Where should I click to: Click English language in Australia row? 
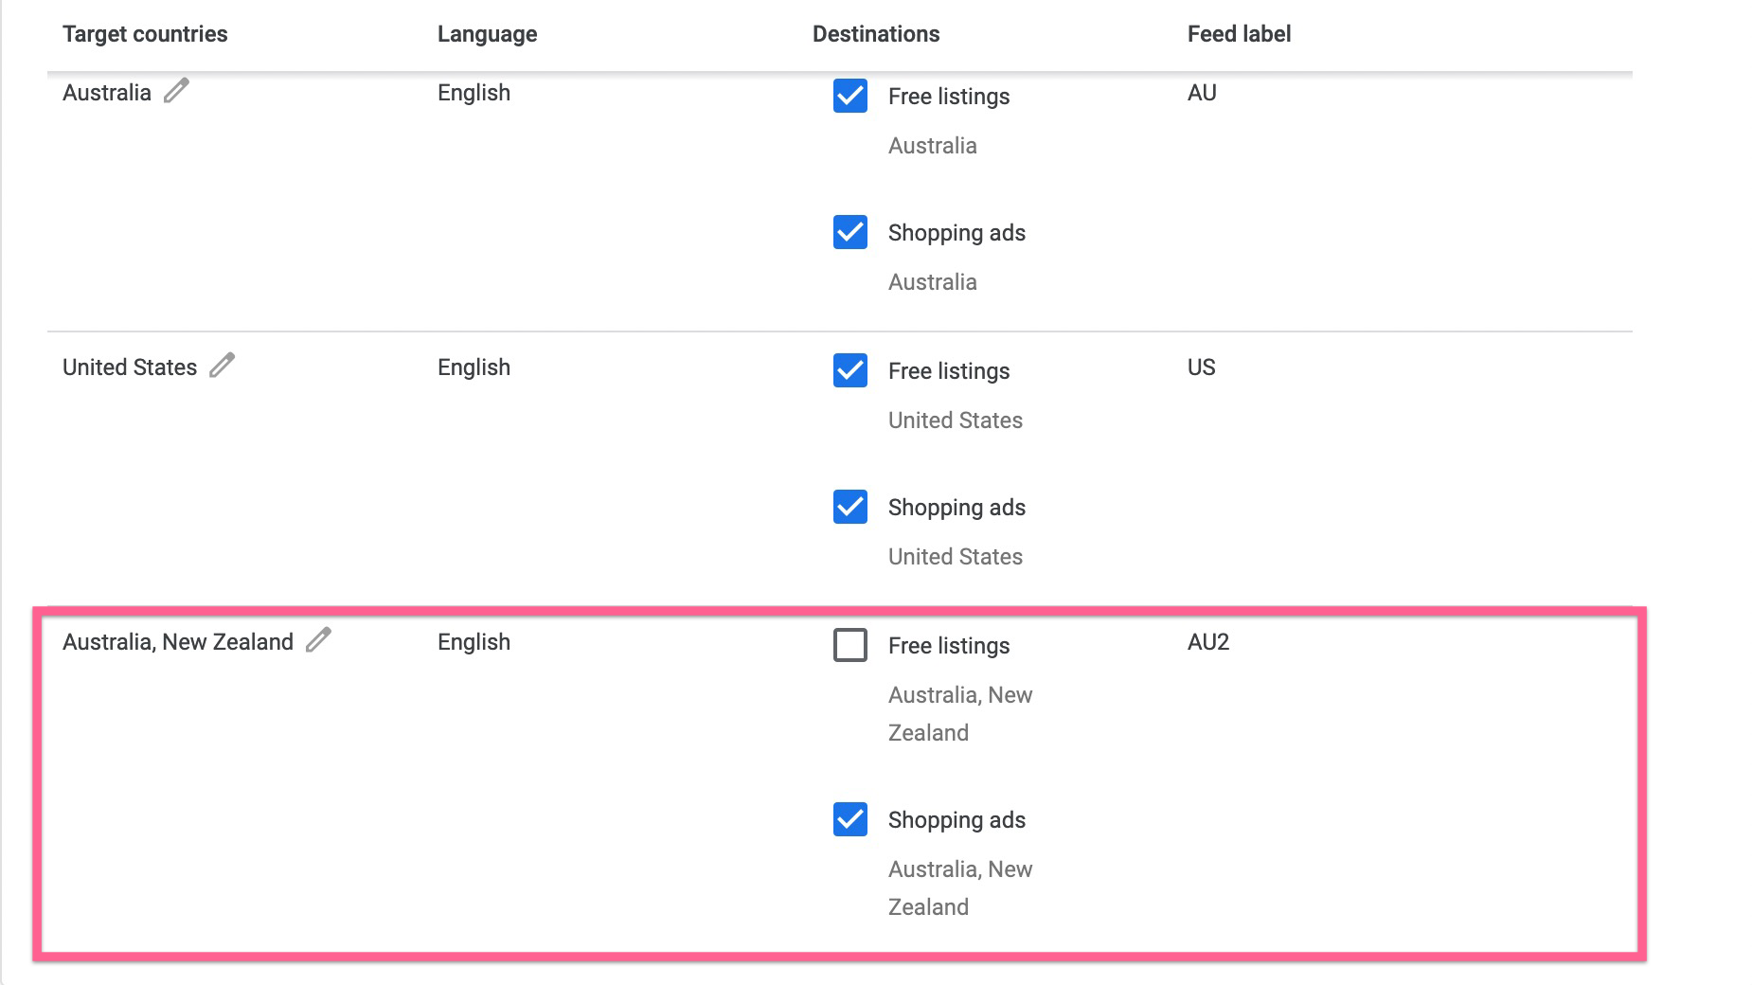pos(474,93)
